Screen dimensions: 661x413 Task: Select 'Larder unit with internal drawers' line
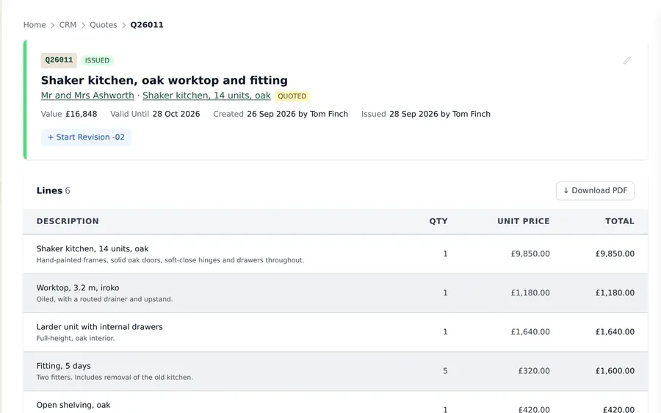click(x=99, y=327)
